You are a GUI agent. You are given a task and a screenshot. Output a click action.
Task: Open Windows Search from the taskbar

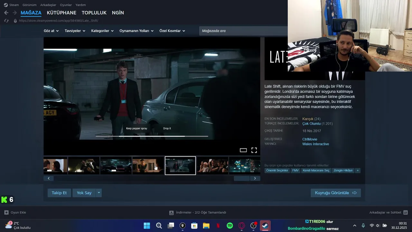(159, 226)
